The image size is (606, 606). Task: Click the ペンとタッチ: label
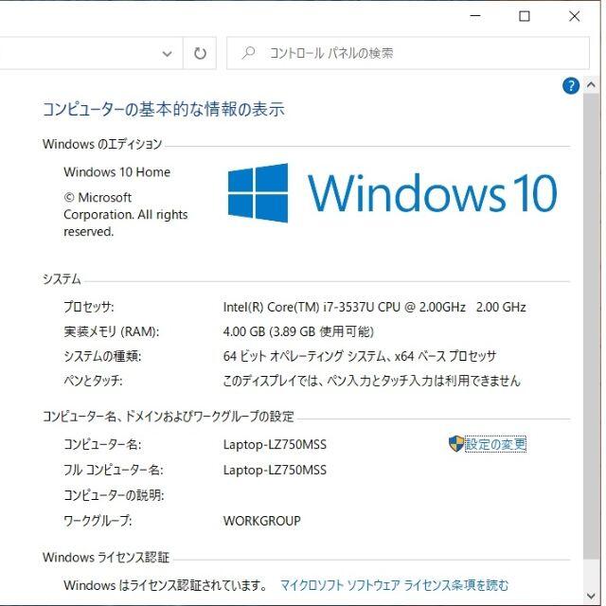(x=93, y=381)
